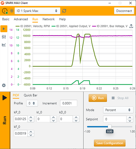Decrease kI_0 with down arrow
The height and width of the screenshot is (149, 136).
pos(53,121)
